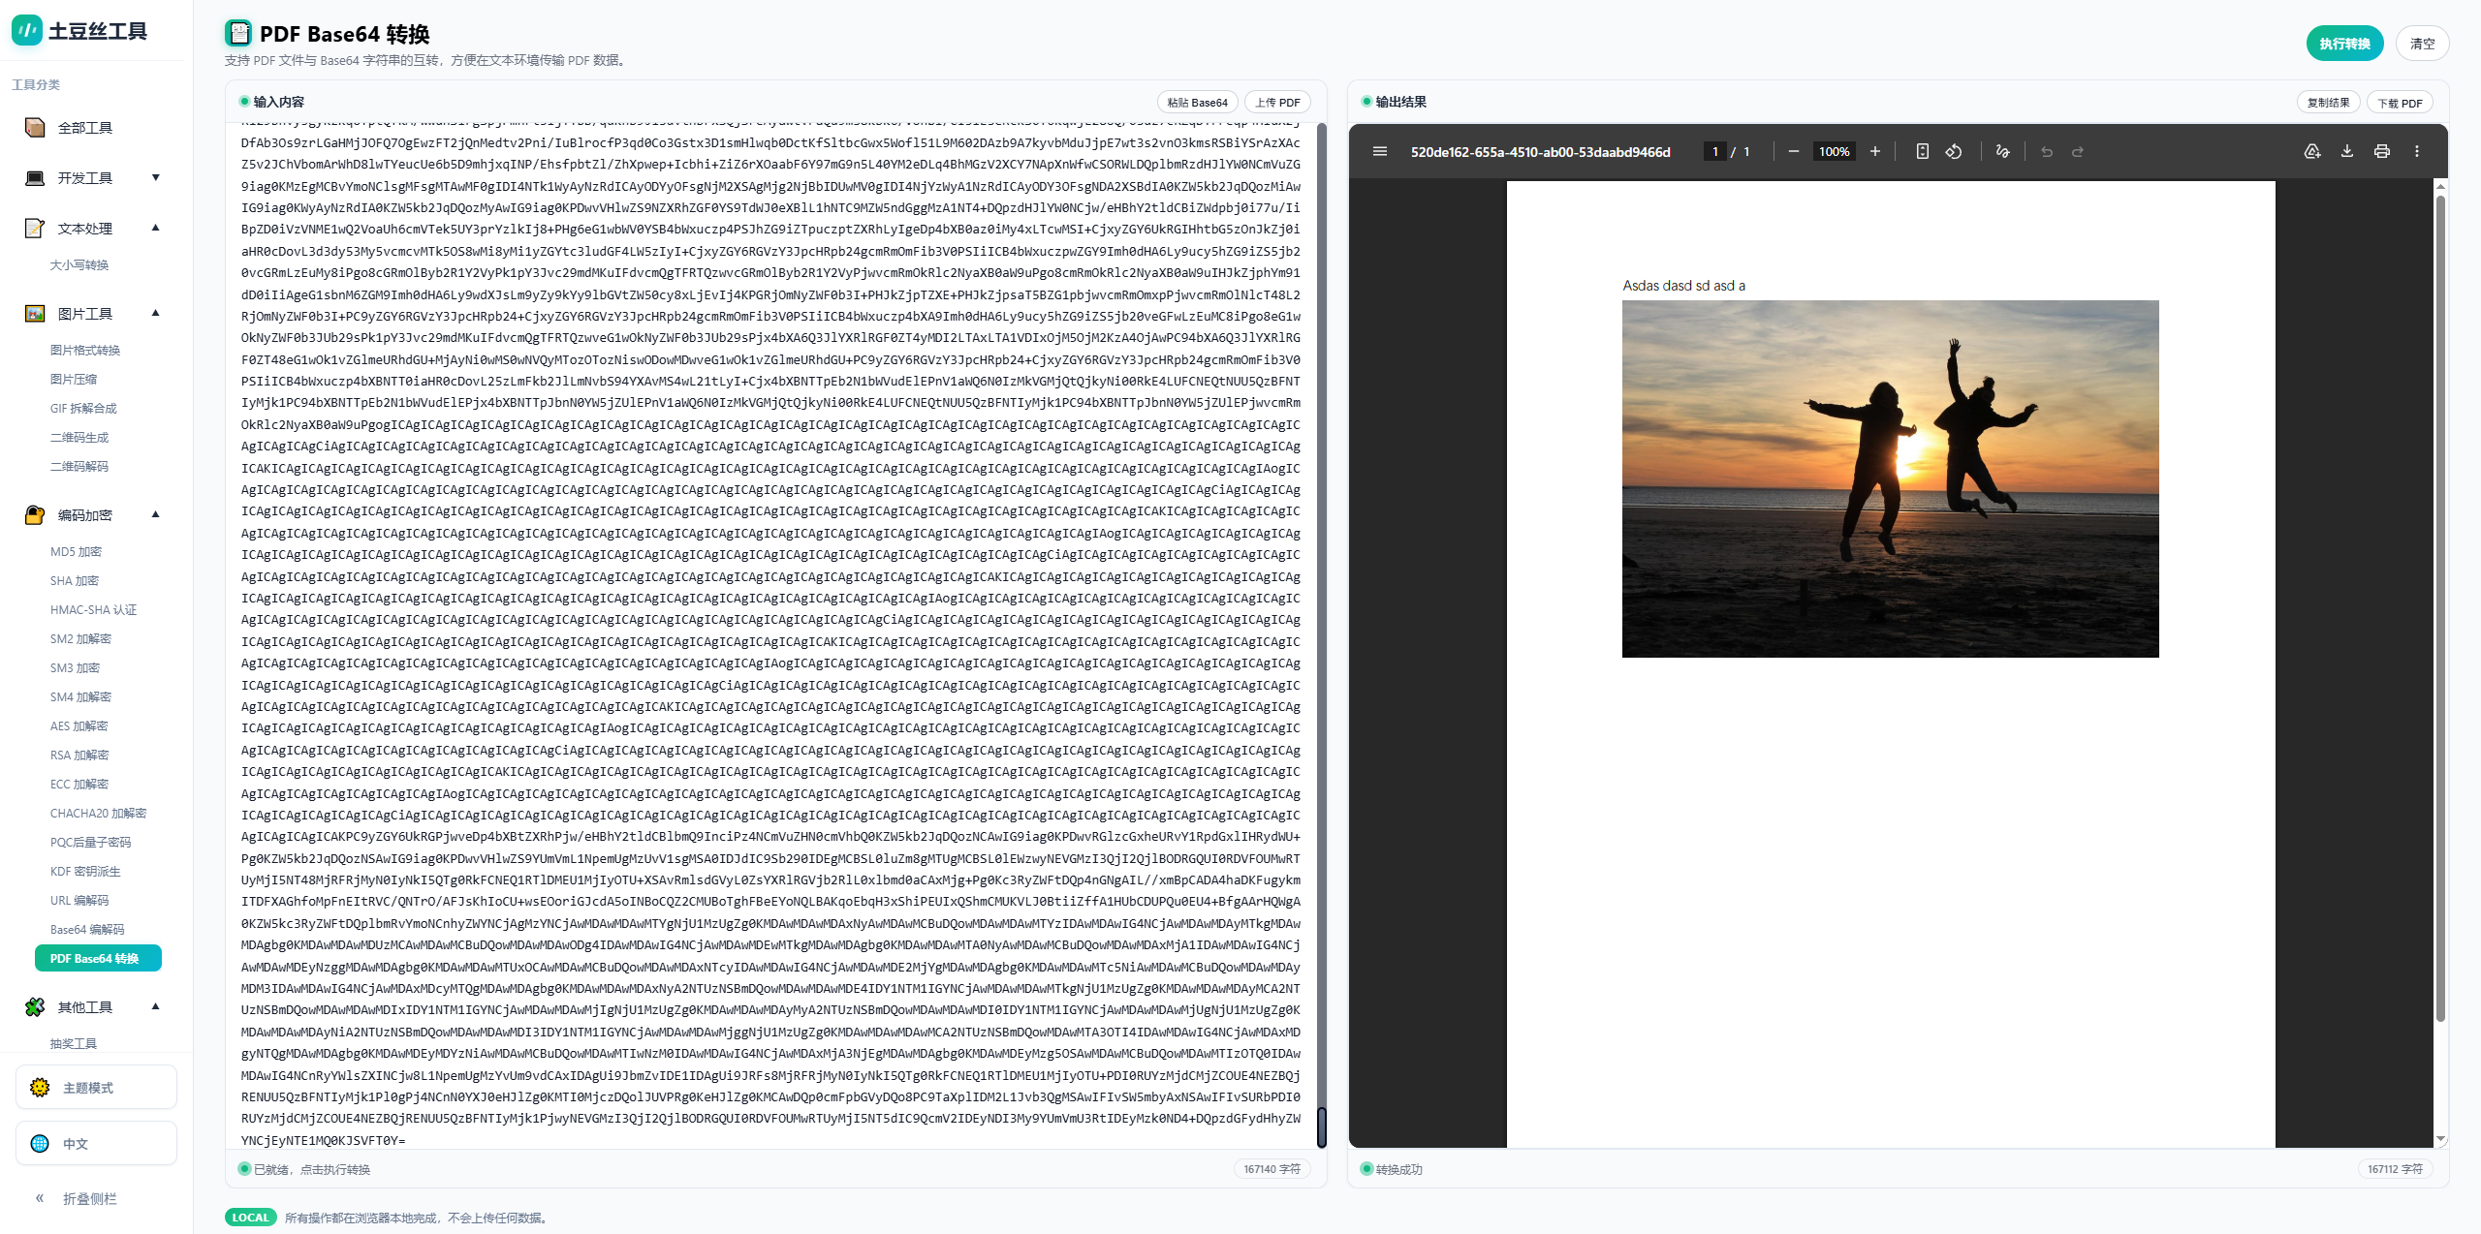Screen dimensions: 2481x1234
Task: Open Base64 编解码 tool in sidebar
Action: [87, 929]
